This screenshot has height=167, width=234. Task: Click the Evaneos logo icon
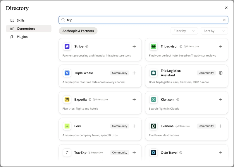coord(153,126)
